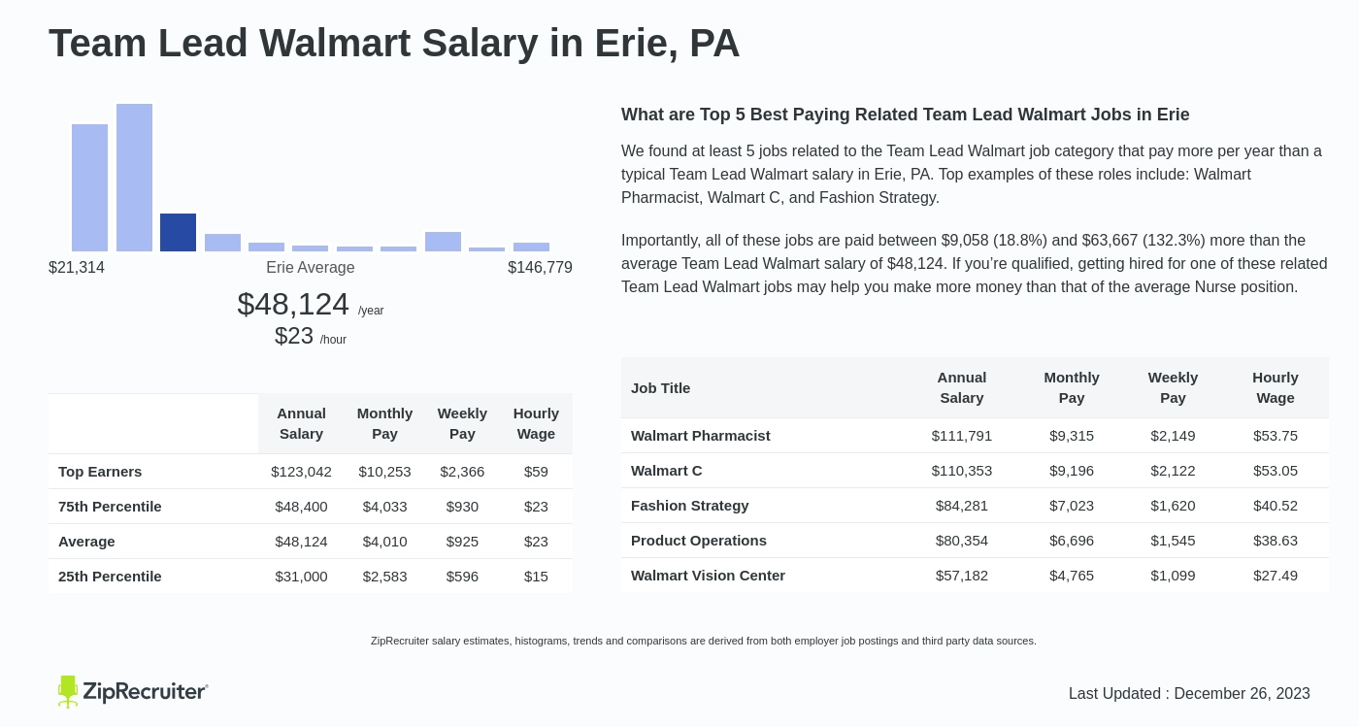Select Top Earners monthly pay $10,253
The image size is (1359, 727).
click(384, 471)
